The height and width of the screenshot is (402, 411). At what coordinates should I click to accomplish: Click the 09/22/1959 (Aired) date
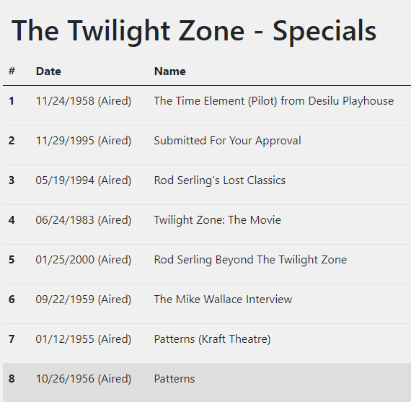click(x=84, y=300)
